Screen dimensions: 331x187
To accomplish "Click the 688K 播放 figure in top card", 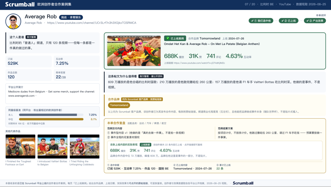I will point(174,56).
